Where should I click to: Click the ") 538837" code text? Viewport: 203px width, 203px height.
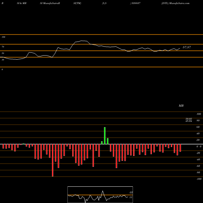pos(135,3)
